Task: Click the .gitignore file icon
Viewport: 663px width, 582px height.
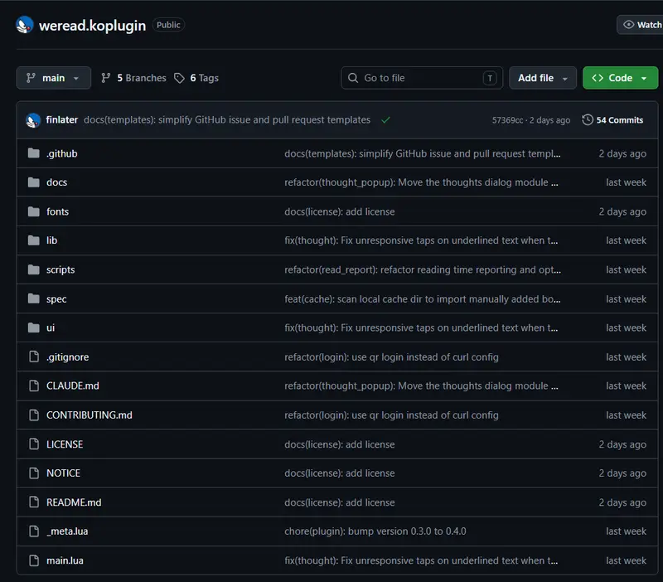Action: (x=34, y=356)
